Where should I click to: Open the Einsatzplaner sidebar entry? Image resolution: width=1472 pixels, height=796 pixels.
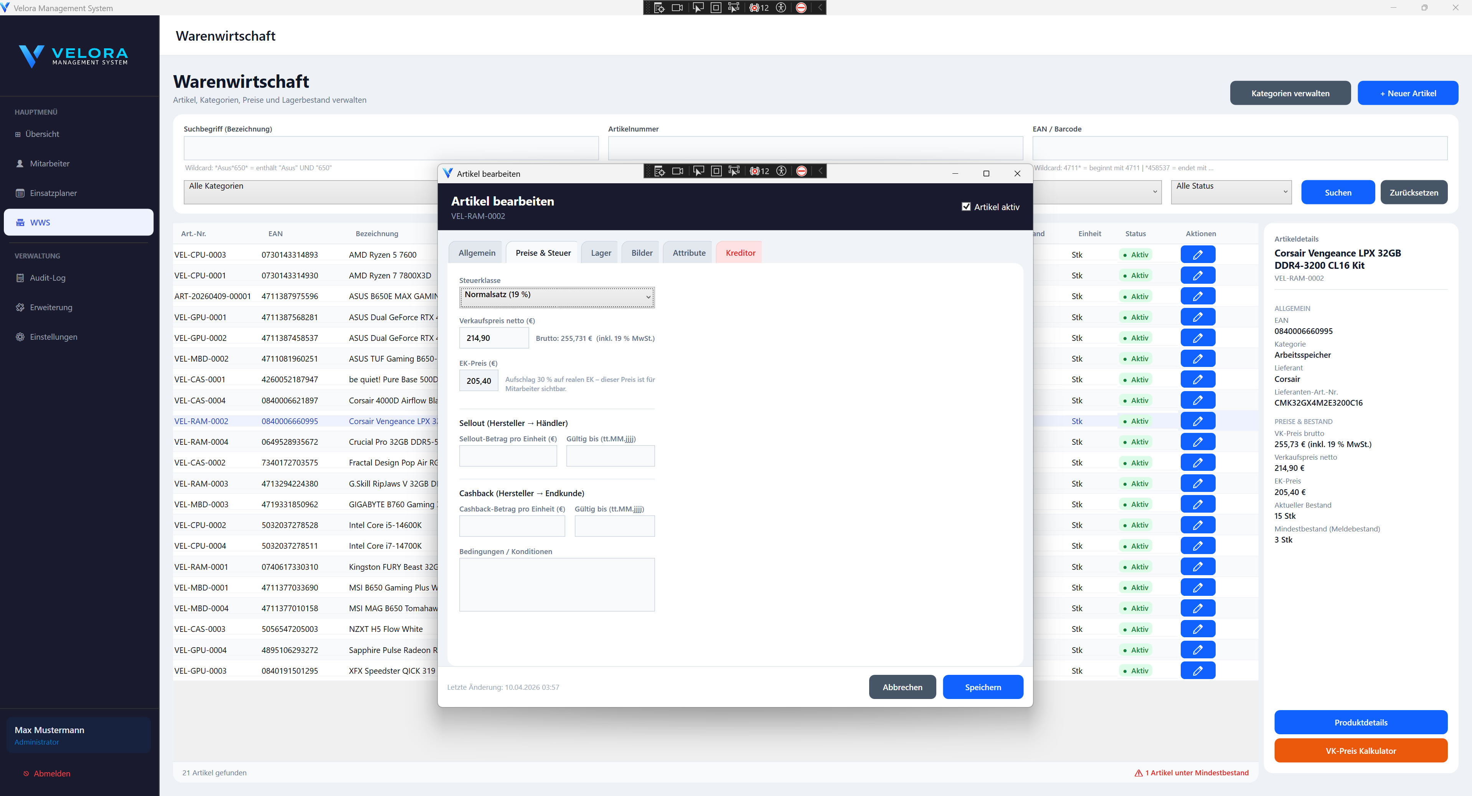53,193
